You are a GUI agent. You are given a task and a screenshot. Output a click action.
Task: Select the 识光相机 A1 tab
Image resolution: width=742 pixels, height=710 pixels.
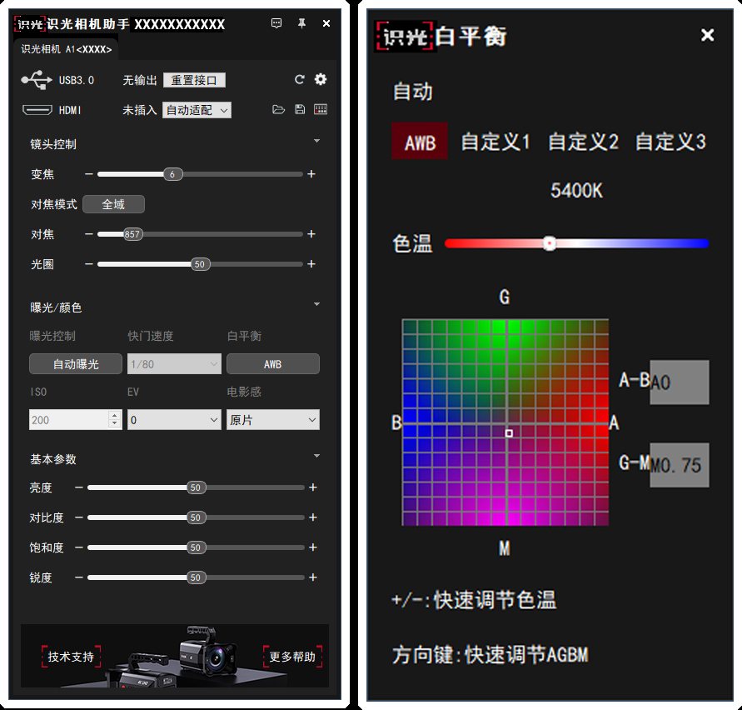tap(67, 49)
